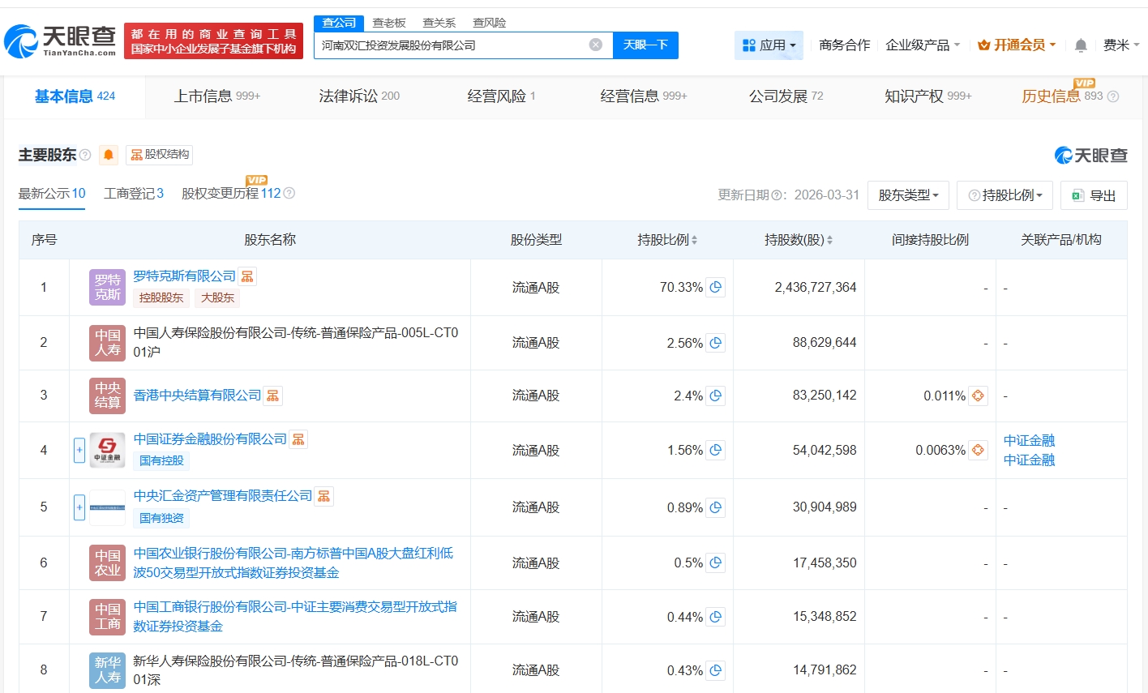The width and height of the screenshot is (1148, 693).
Task: Open equity structure icon beside 香港中央结算有限公司
Action: point(273,396)
